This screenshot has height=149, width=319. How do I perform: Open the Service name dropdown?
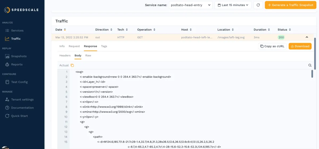point(191,5)
